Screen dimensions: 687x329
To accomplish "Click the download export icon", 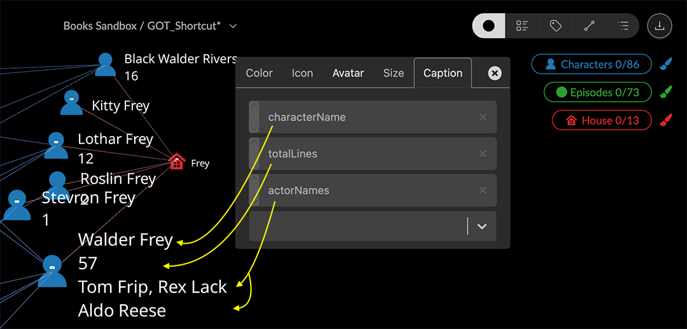I will [x=660, y=26].
